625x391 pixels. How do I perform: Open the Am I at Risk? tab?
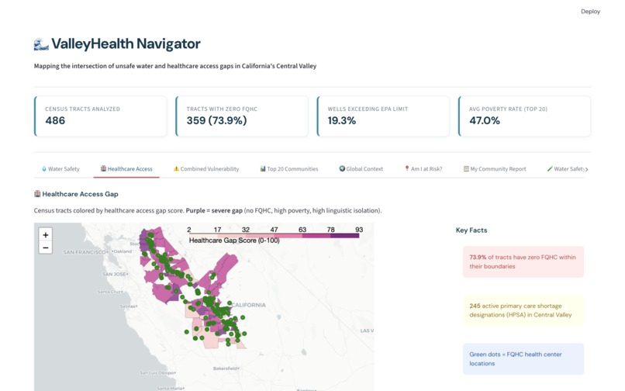coord(423,169)
